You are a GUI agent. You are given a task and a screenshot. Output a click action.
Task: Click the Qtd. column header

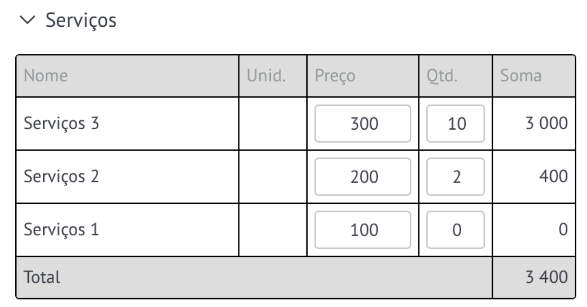tap(442, 76)
